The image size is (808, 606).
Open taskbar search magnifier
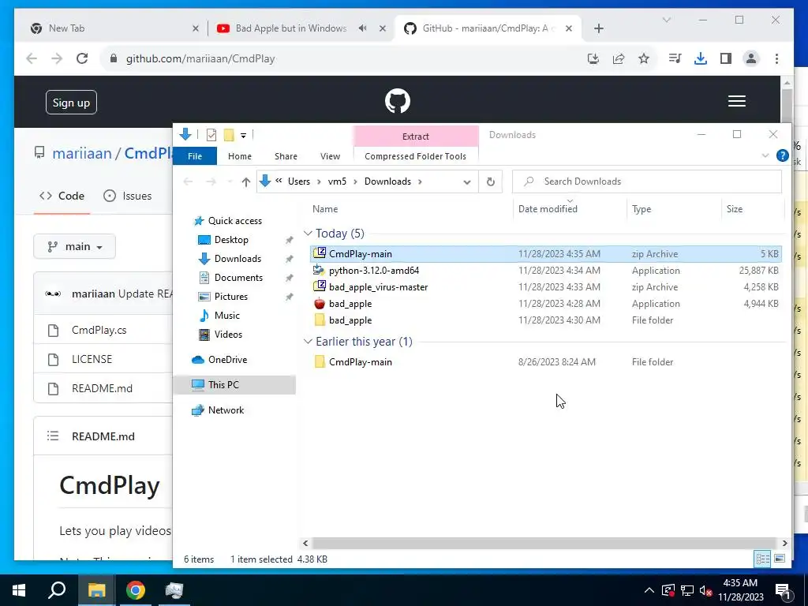(x=57, y=590)
